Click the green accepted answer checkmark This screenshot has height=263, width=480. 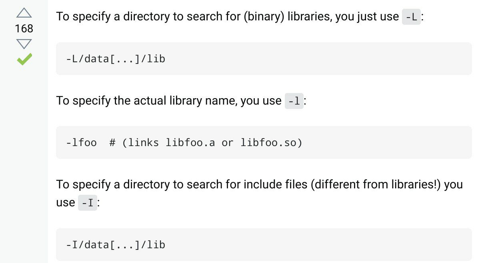[24, 59]
